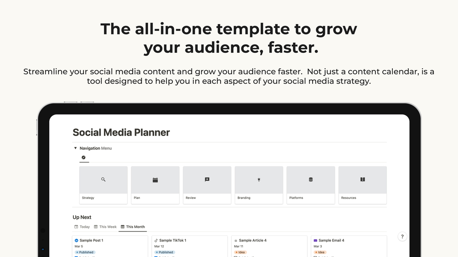Switch to the This Week tab
The height and width of the screenshot is (257, 458).
(x=105, y=227)
